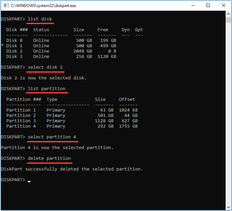Click the 'list partition' command text

(47, 89)
